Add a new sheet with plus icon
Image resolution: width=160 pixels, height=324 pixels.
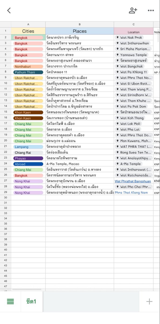point(149,302)
